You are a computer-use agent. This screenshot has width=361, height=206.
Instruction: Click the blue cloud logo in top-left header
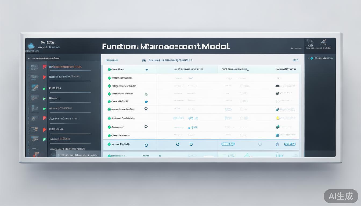31,46
